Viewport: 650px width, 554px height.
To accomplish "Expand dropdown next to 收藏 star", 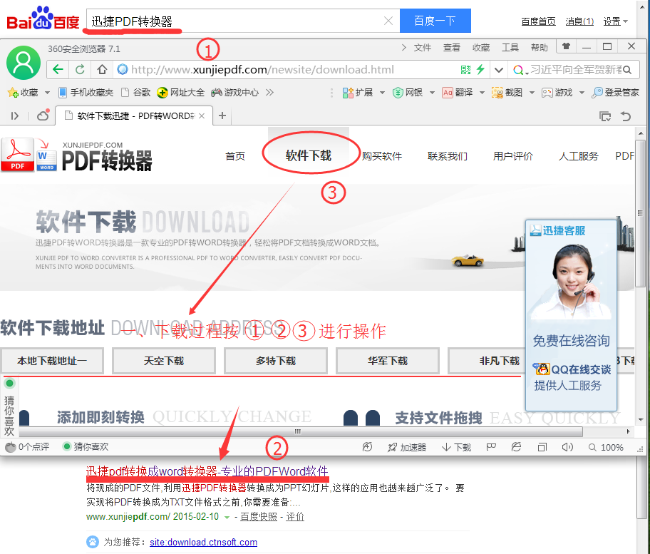I will tap(47, 93).
